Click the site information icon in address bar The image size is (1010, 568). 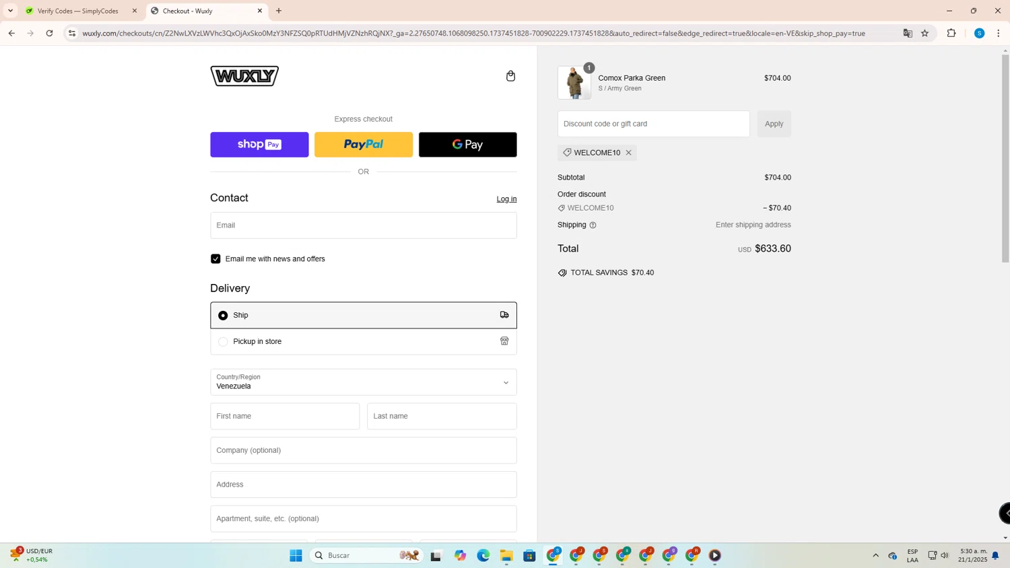[72, 33]
